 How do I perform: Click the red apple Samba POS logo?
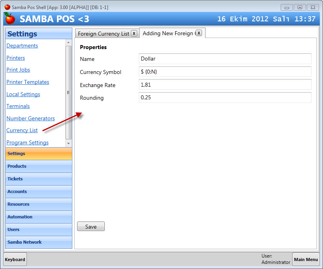tap(10, 19)
